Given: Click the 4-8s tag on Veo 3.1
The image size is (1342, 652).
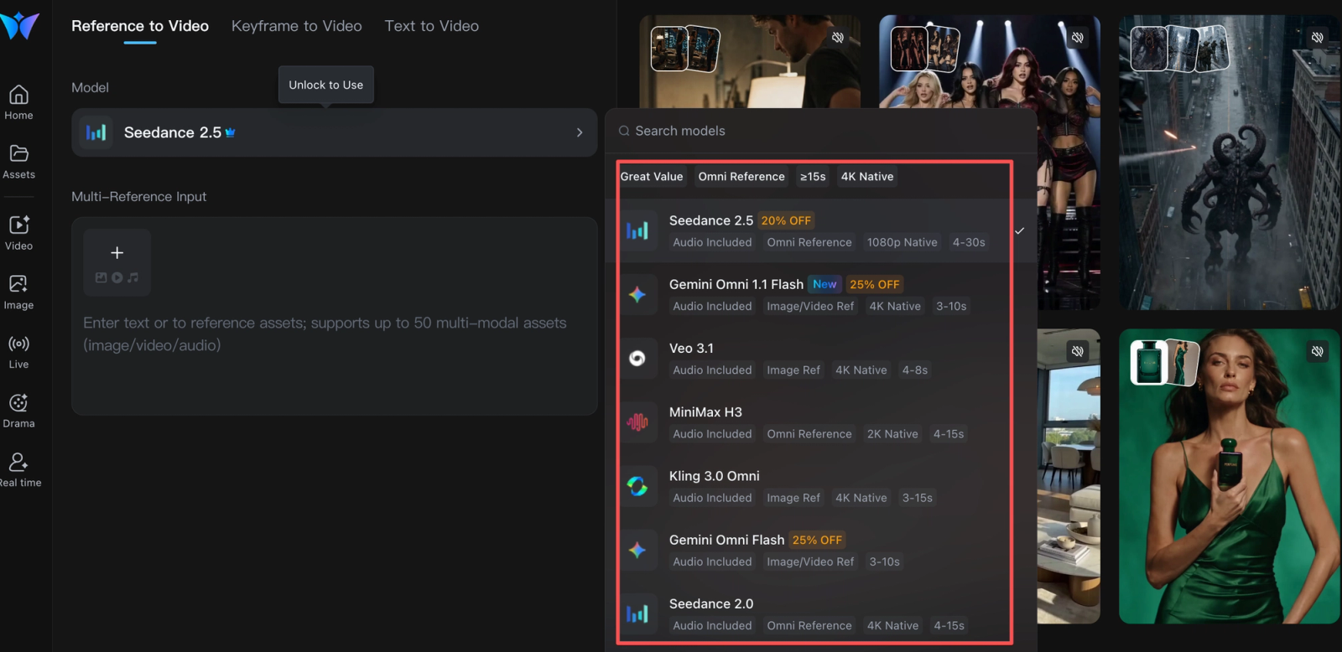Looking at the screenshot, I should point(914,370).
